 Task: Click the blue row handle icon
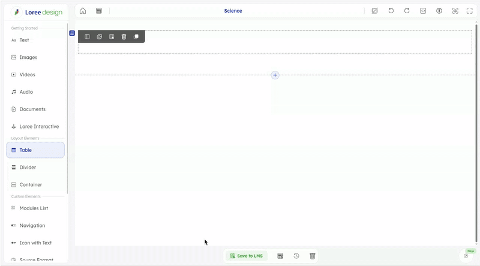tap(72, 33)
